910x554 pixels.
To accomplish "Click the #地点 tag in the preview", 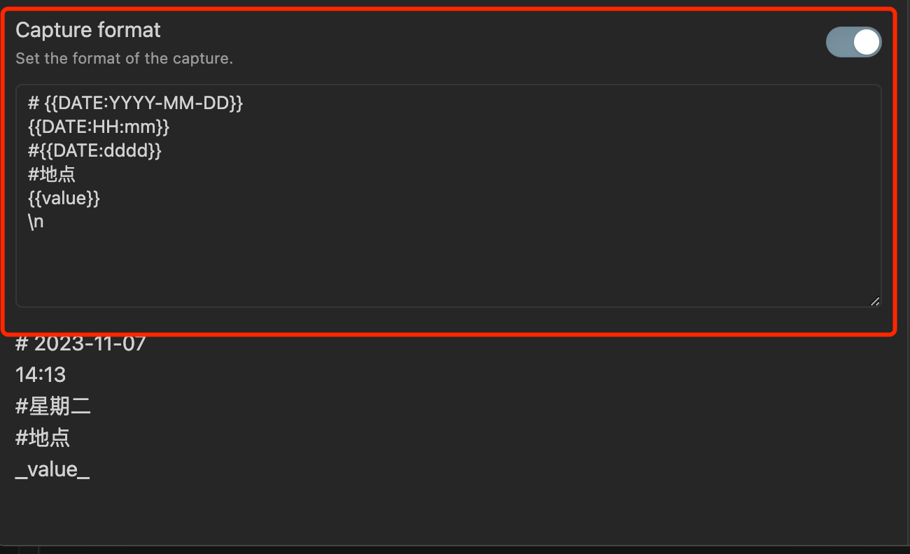I will 43,438.
